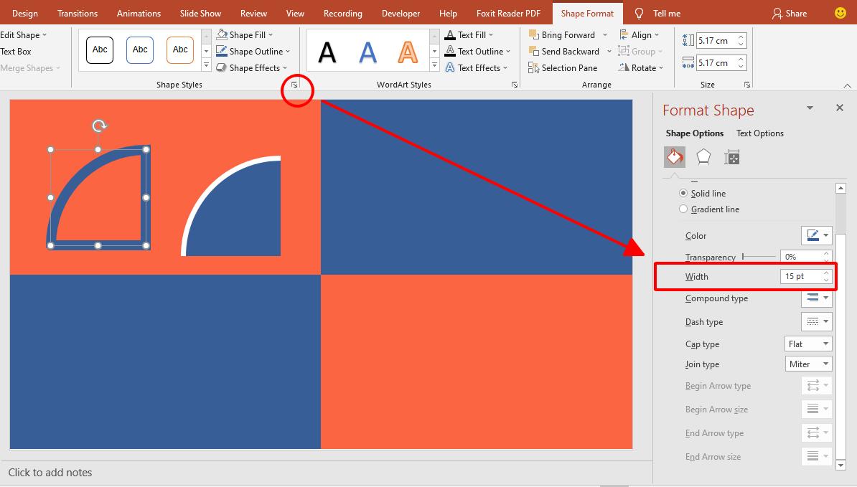The height and width of the screenshot is (487, 857).
Task: Enable the Gradient line option
Action: tap(683, 209)
